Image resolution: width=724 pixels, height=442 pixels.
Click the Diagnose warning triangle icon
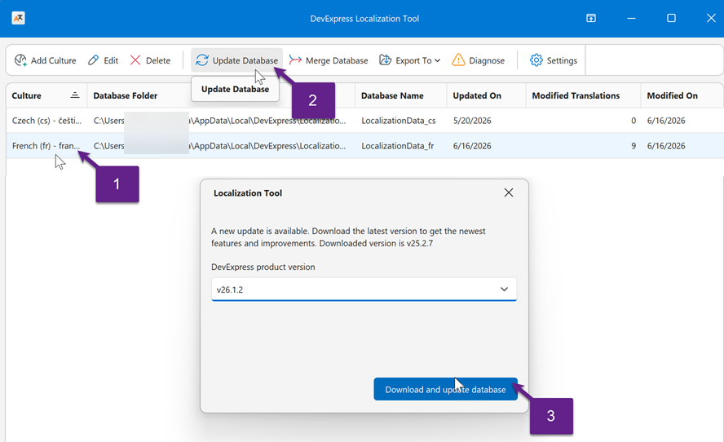[x=458, y=60]
